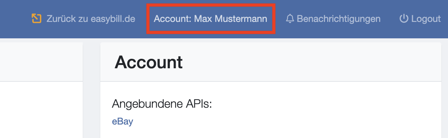This screenshot has height=138, width=448.
Task: Open the 'Account: Max Mustermann' menu item
Action: point(210,18)
